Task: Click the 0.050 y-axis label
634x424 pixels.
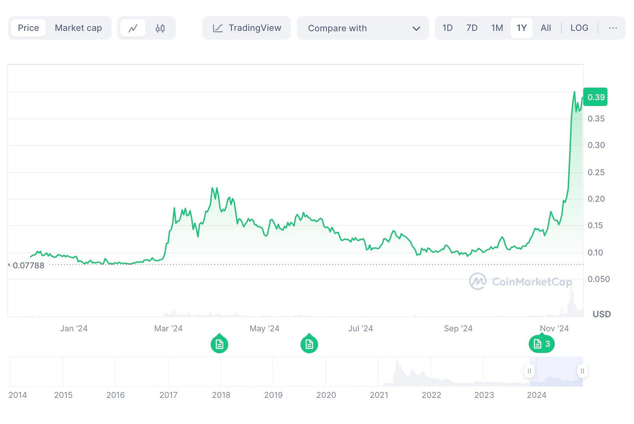Action: coord(599,279)
